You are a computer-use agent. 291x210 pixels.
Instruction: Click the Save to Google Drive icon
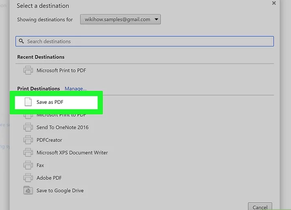tap(28, 191)
